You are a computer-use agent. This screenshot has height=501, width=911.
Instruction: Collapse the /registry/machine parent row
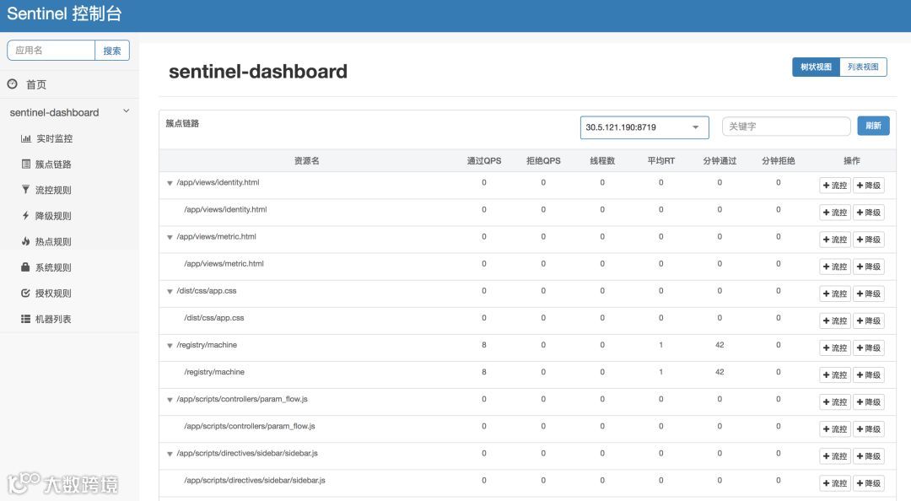(170, 345)
